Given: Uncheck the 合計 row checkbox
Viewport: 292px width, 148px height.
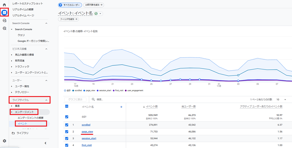Looking at the screenshot, I should [67, 117].
